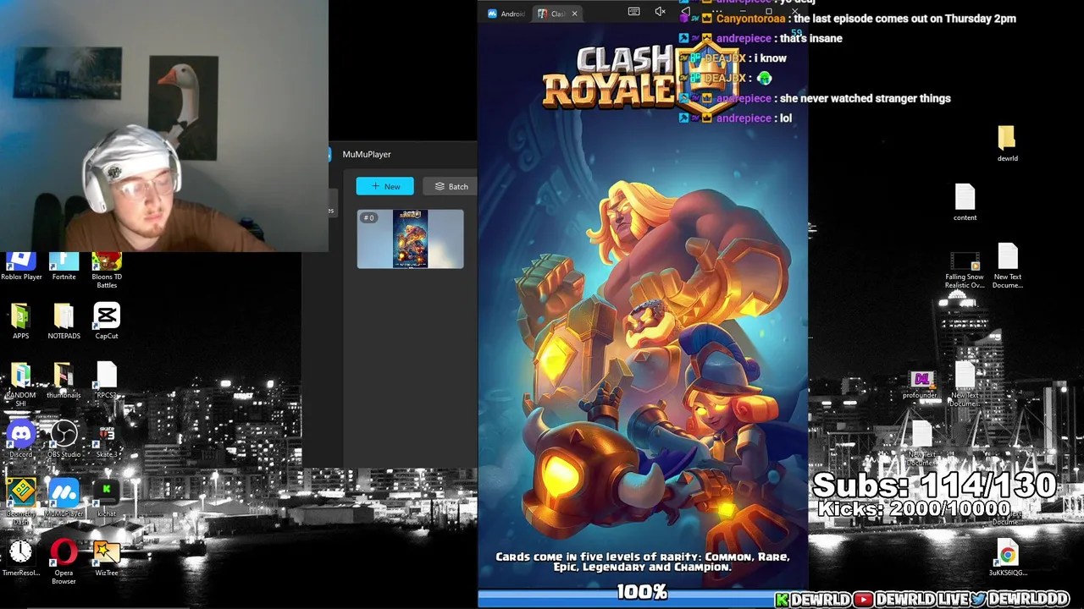This screenshot has width=1084, height=609.
Task: Open Discord from the desktop
Action: click(x=20, y=440)
